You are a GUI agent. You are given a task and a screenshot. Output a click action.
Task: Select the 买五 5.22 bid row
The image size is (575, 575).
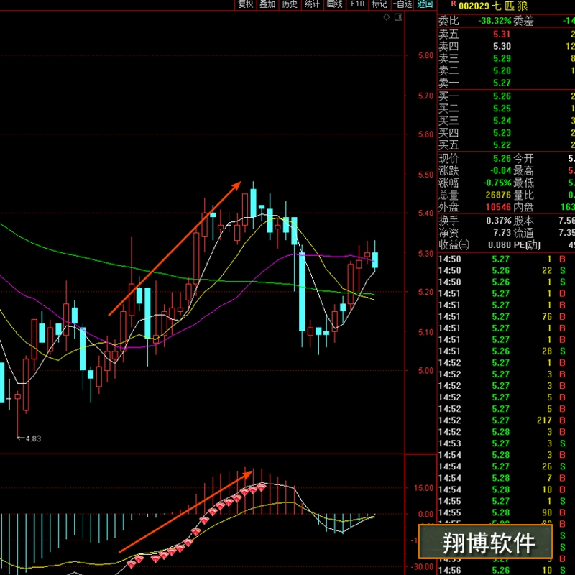(506, 145)
